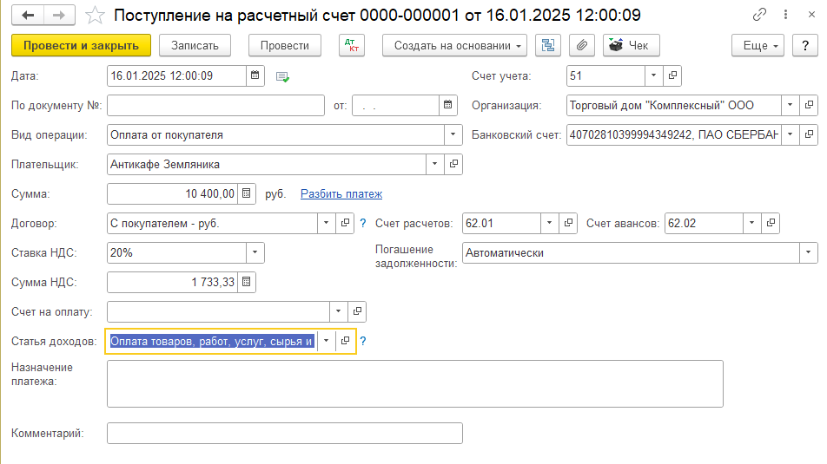Open the Договор item form

coord(345,223)
